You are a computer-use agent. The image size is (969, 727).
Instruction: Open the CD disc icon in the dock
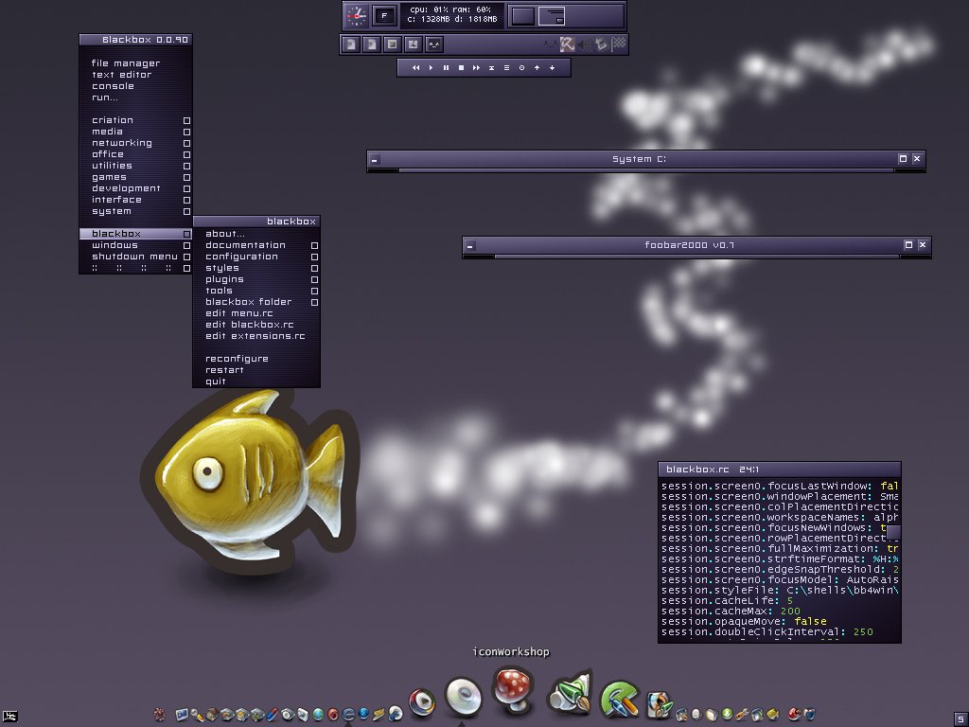(x=463, y=696)
